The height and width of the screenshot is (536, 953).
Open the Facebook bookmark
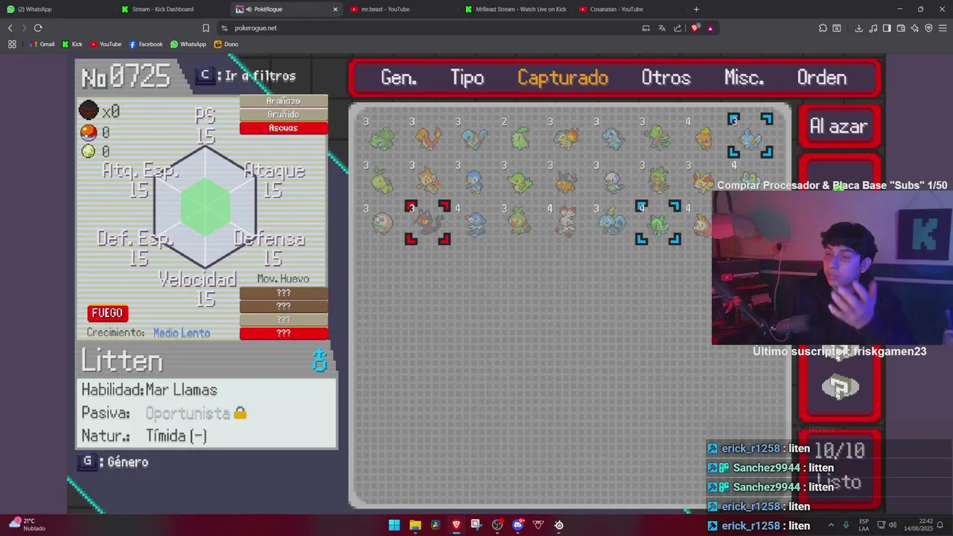tap(146, 44)
